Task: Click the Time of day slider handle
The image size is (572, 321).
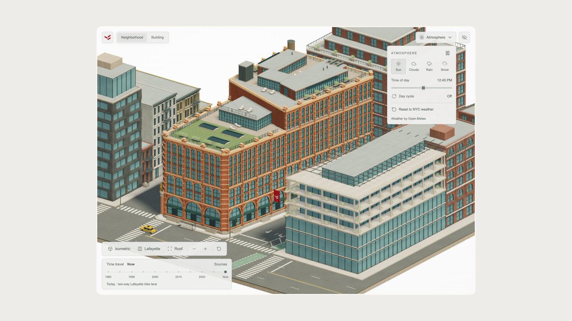Action: [423, 88]
